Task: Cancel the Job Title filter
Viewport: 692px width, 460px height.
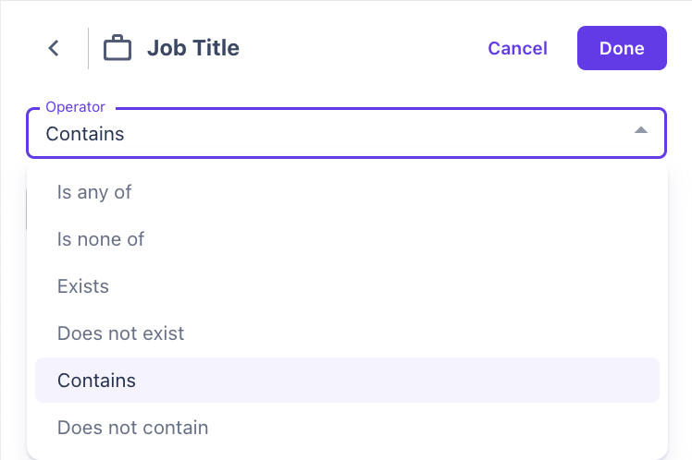Action: (x=517, y=48)
